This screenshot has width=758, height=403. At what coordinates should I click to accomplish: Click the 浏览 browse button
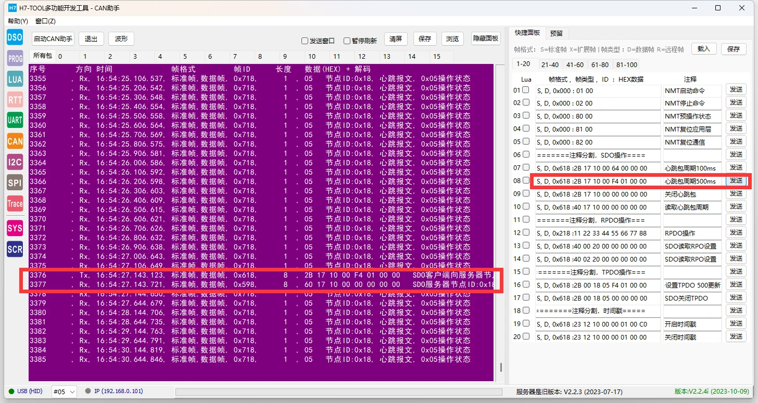[x=452, y=39]
